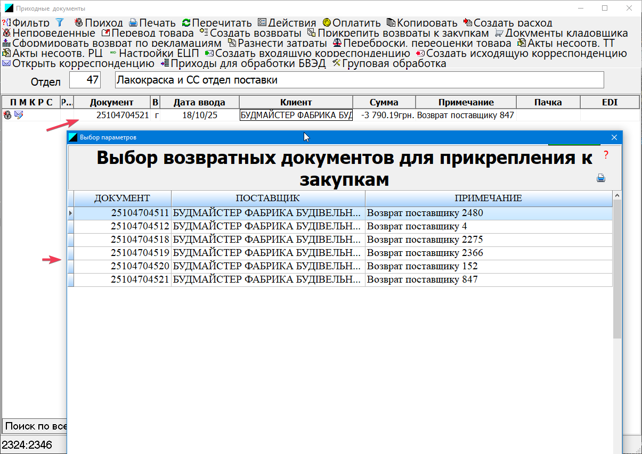This screenshot has height=454, width=642.
Task: Click the Примечание header in main grid
Action: [x=466, y=102]
